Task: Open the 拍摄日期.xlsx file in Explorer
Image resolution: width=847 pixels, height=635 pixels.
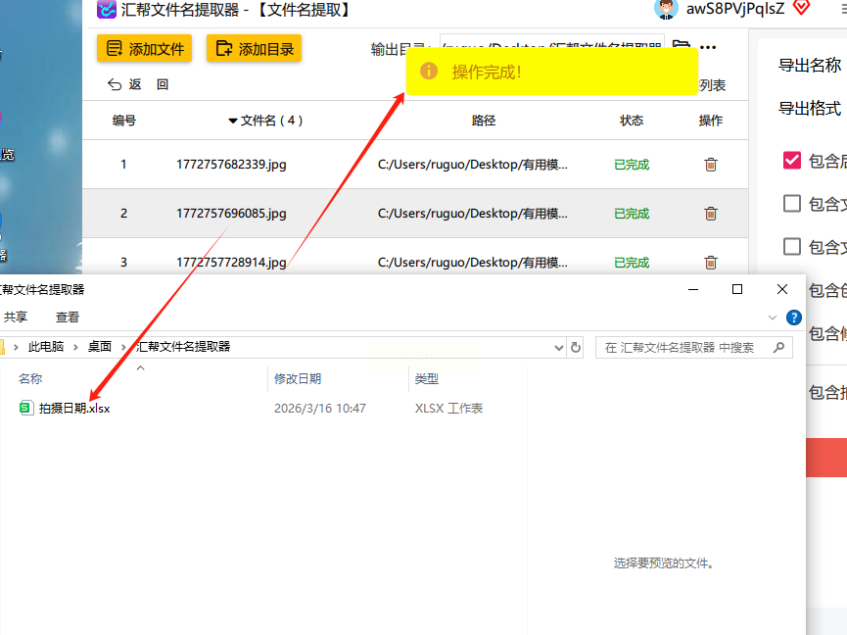Action: pyautogui.click(x=74, y=408)
